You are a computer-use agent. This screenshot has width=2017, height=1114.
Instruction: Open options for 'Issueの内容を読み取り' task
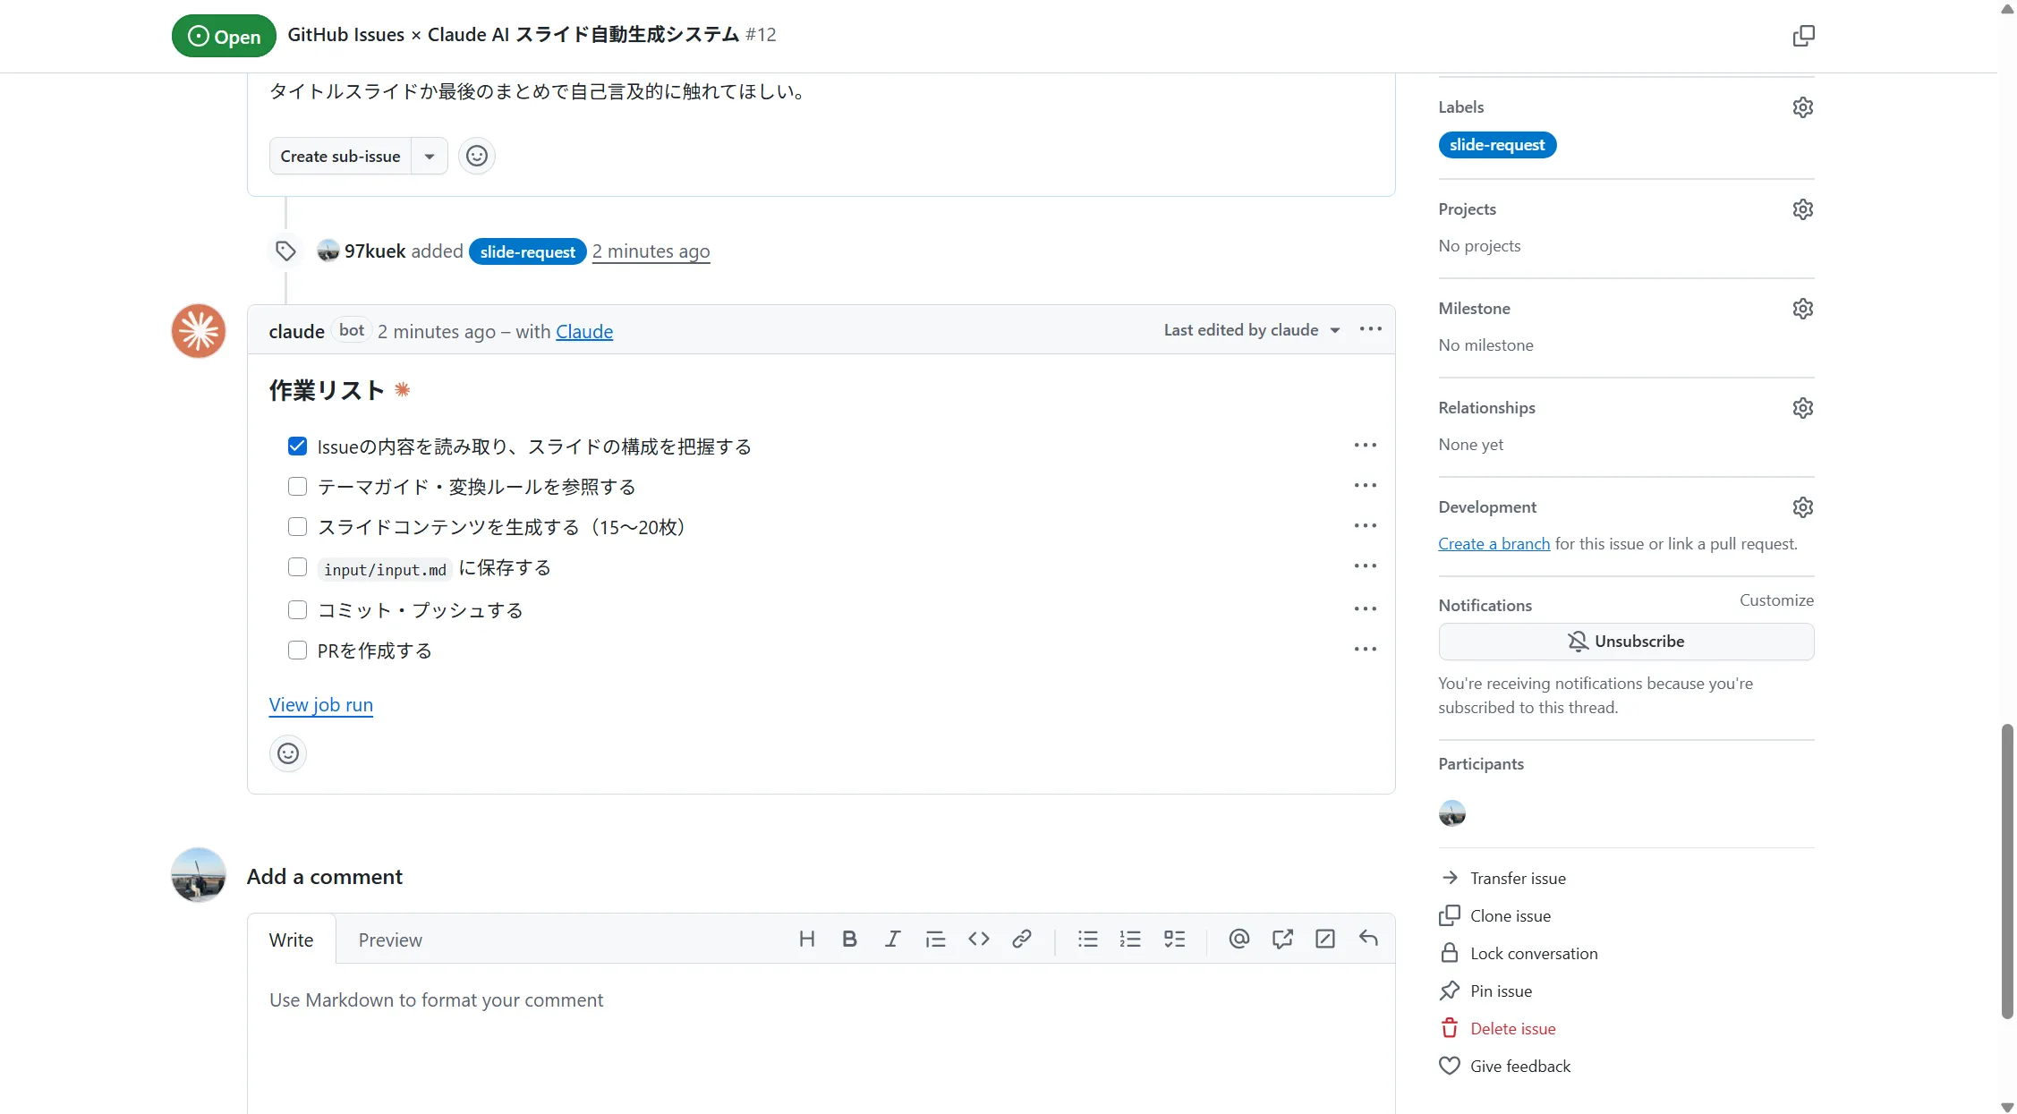(x=1365, y=446)
